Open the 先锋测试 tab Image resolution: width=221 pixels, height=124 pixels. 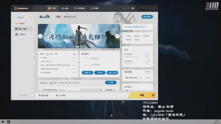[80, 9]
